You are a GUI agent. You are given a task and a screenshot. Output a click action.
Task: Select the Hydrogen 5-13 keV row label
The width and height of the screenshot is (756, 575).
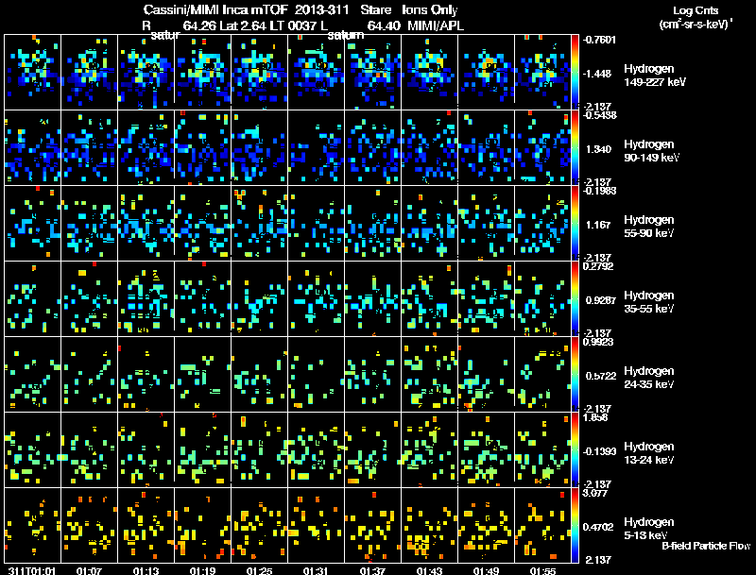tap(649, 529)
